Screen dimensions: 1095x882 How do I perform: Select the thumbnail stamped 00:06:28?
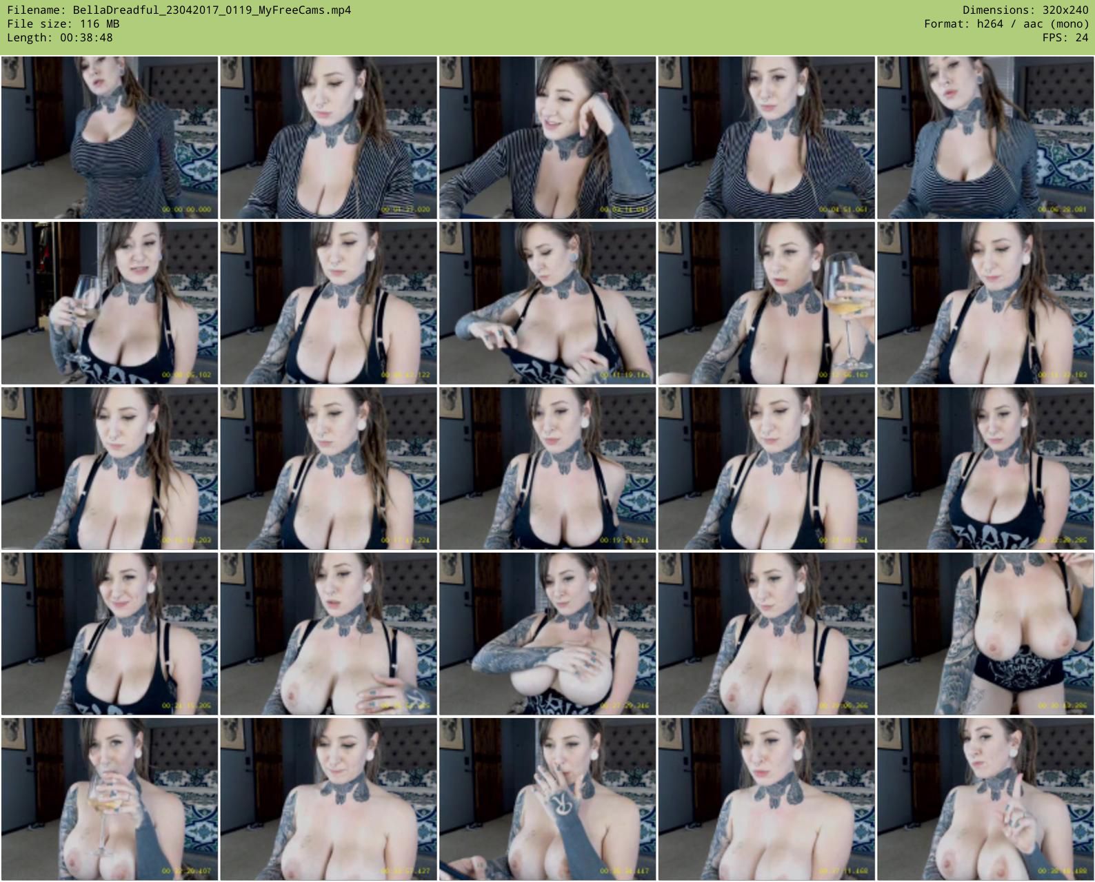click(985, 138)
